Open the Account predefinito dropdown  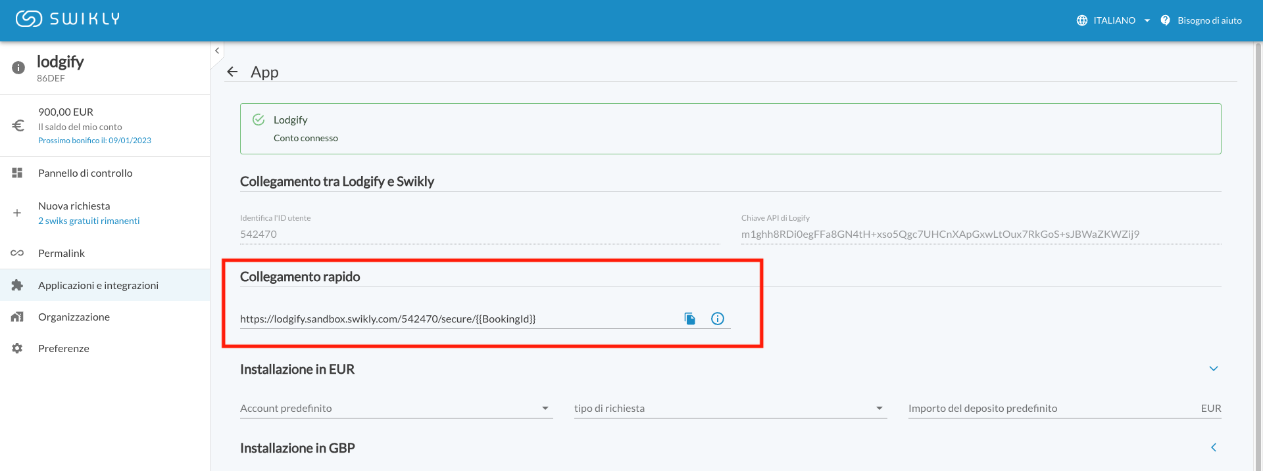(x=395, y=409)
